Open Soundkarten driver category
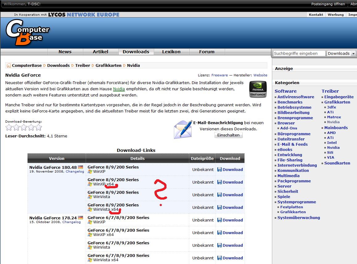Image resolution: width=357 pixels, height=264 pixels. (337, 163)
